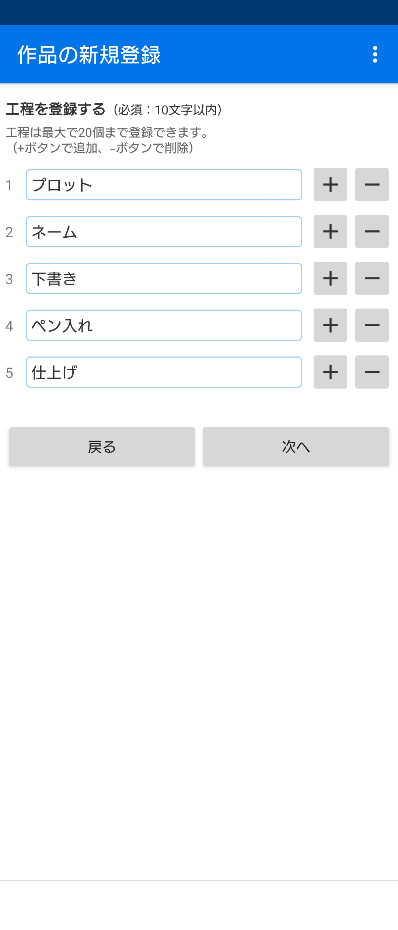Image resolution: width=398 pixels, height=930 pixels.
Task: Click the 工程を登録する heading
Action: [56, 109]
